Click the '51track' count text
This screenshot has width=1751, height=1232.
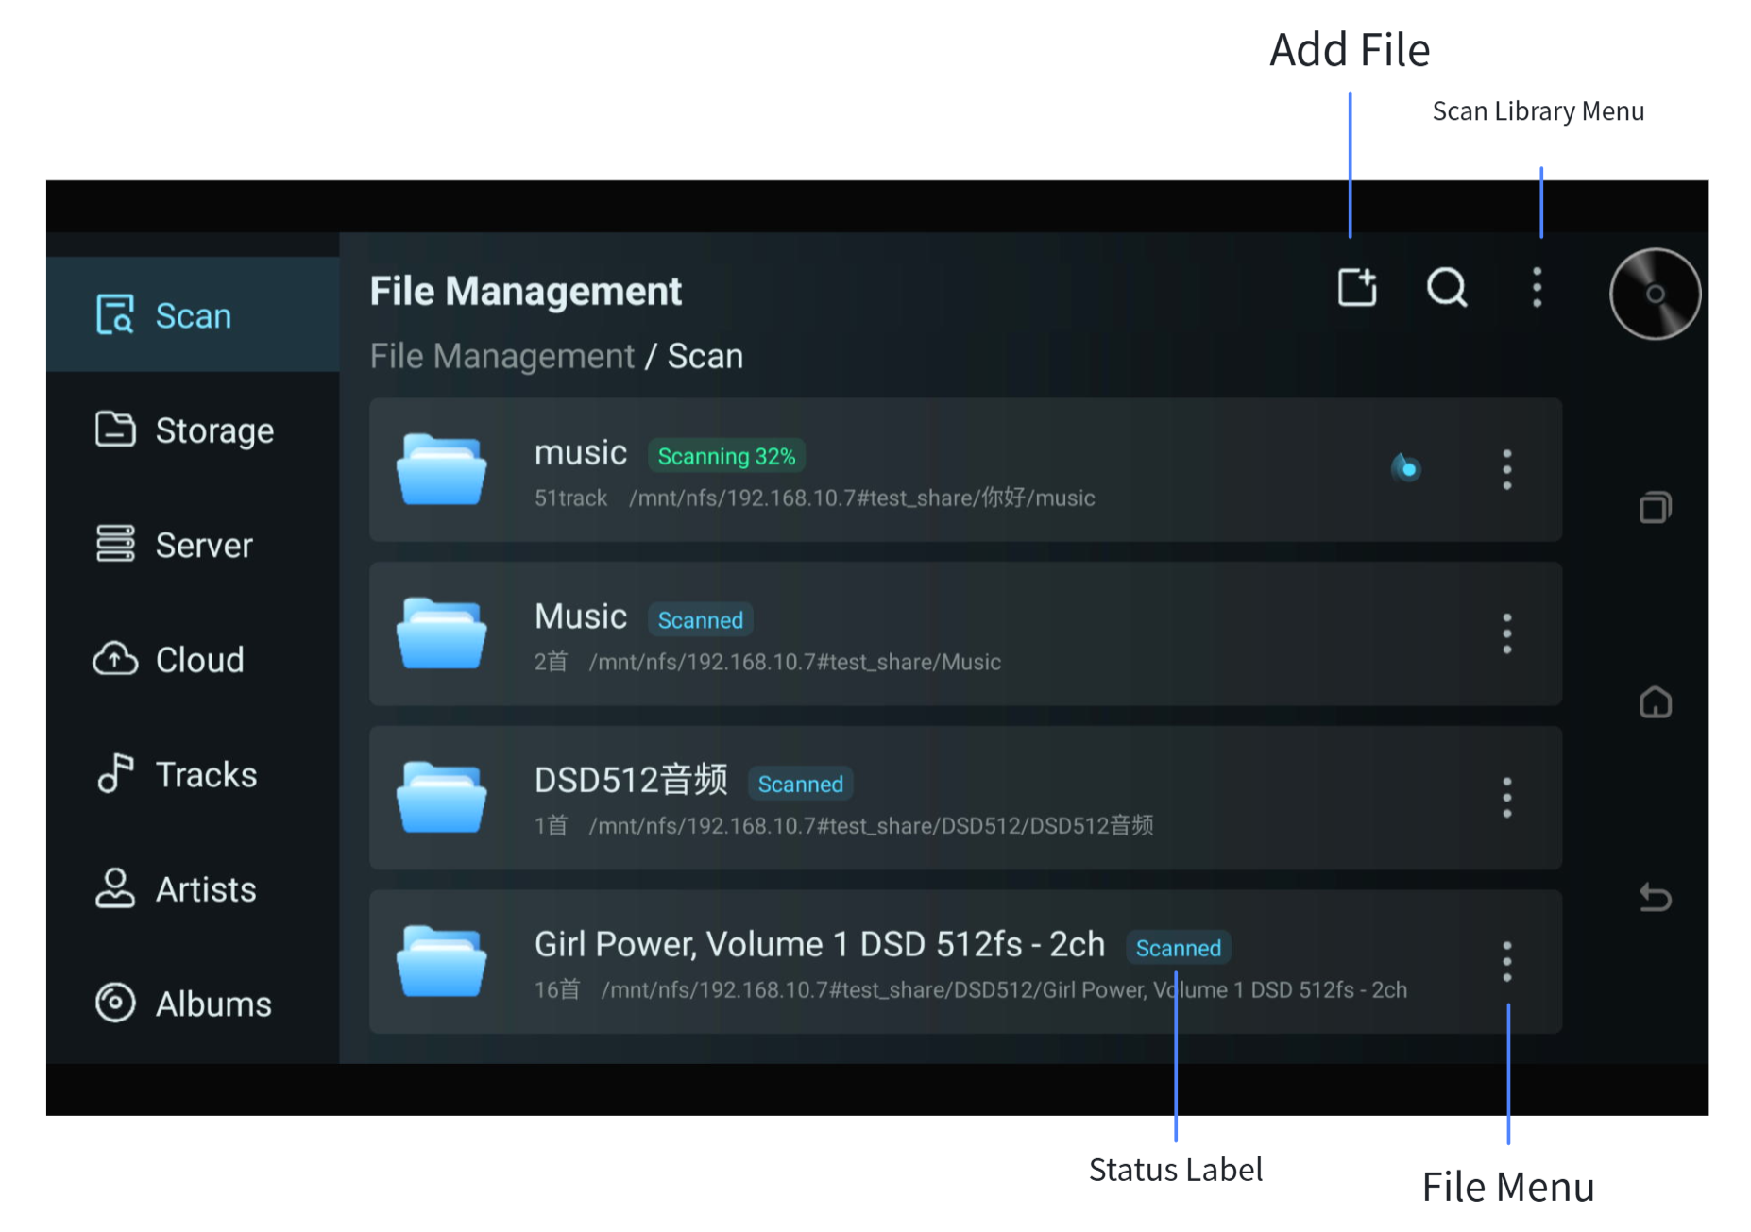tap(570, 498)
